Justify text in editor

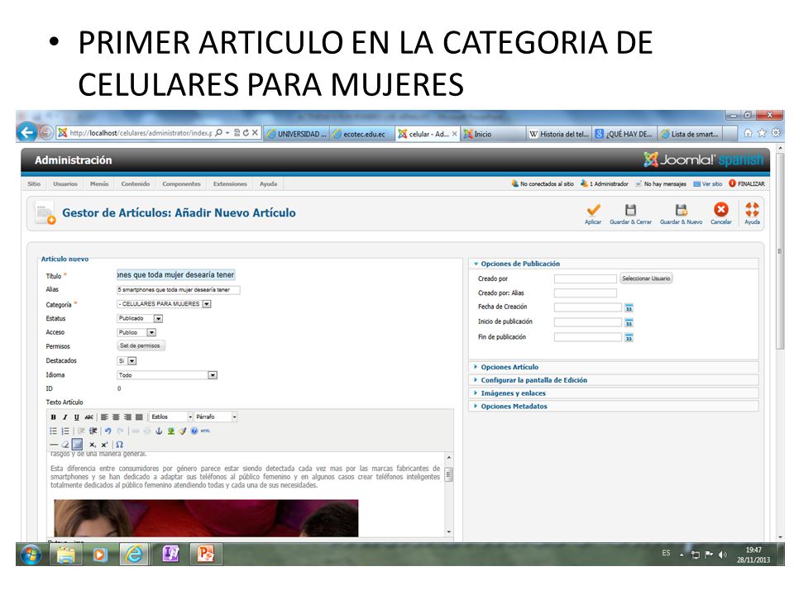pyautogui.click(x=139, y=417)
